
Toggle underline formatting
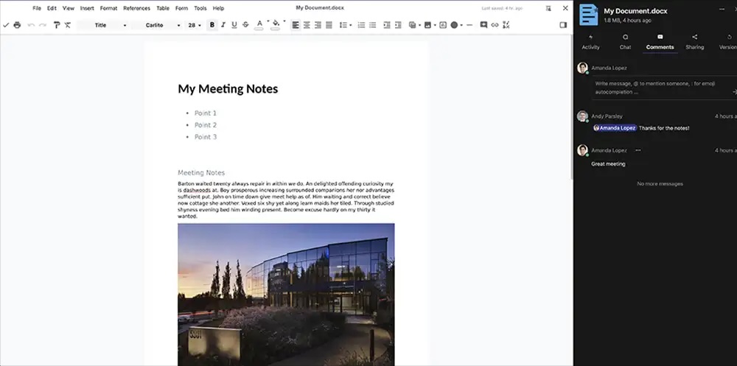(x=234, y=25)
